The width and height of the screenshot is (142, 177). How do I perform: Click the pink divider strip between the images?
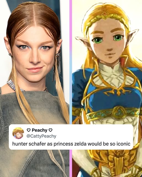coord(71,62)
